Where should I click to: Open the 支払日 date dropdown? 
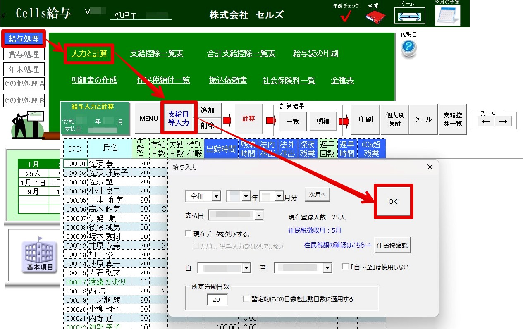click(259, 215)
